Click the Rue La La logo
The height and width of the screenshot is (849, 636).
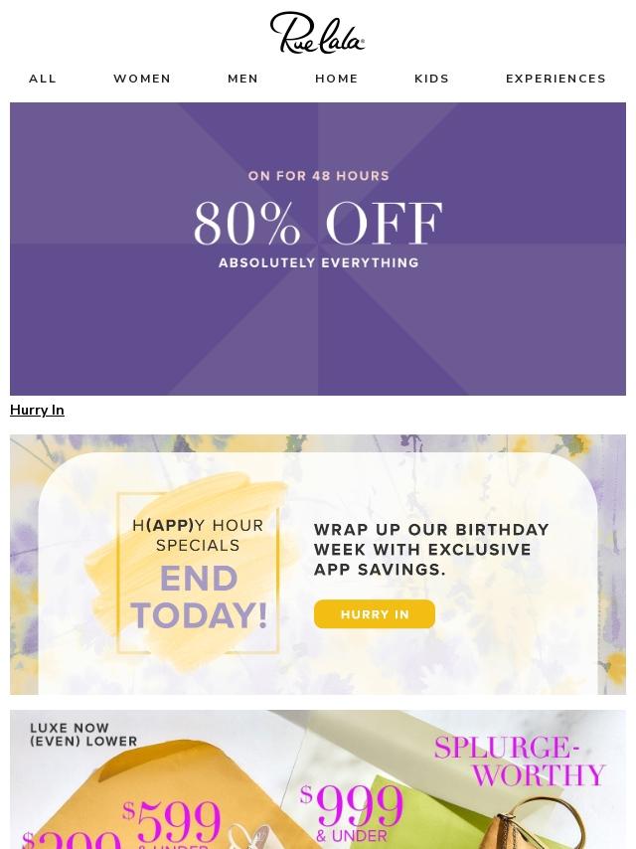point(317,33)
